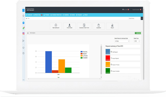Image resolution: width=166 pixels, height=97 pixels.
Task: Click the Completed legend entry
Action: pos(84,58)
